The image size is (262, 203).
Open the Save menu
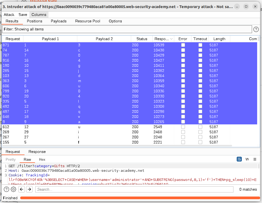[x=23, y=15]
